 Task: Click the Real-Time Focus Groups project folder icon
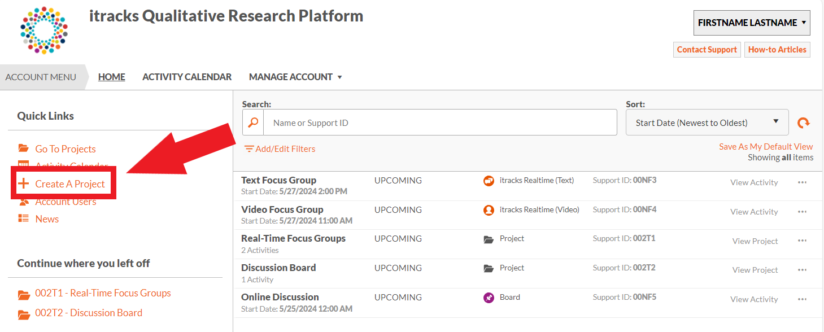pyautogui.click(x=489, y=239)
